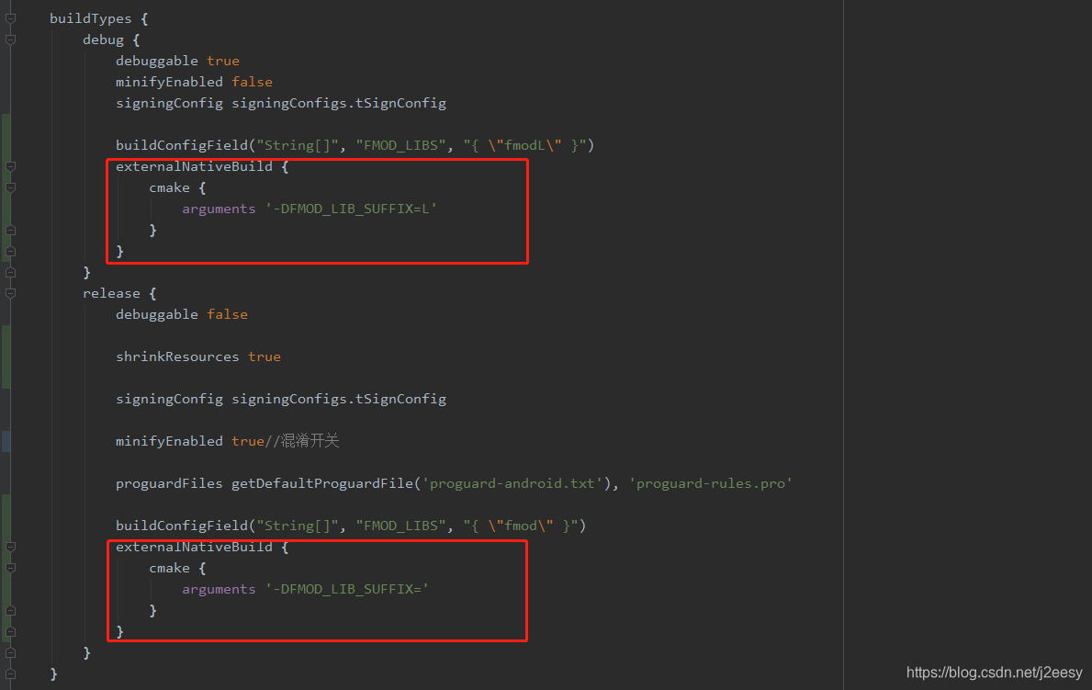Click the argument '-DFMOD_LIB_SUFFIX=' in release
This screenshot has height=690, width=1092.
click(347, 589)
